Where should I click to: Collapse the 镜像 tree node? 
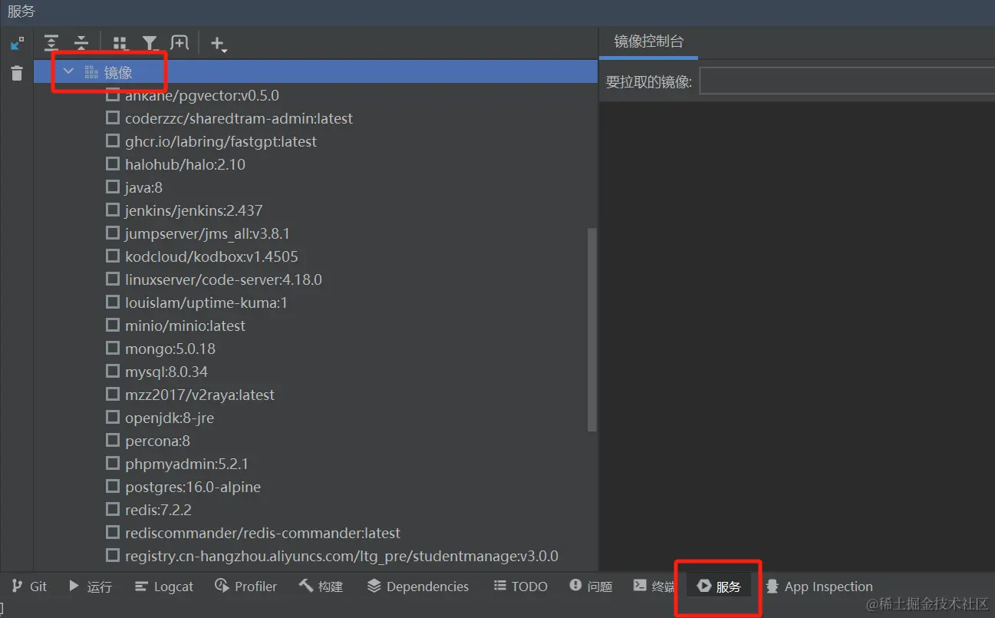pos(68,71)
